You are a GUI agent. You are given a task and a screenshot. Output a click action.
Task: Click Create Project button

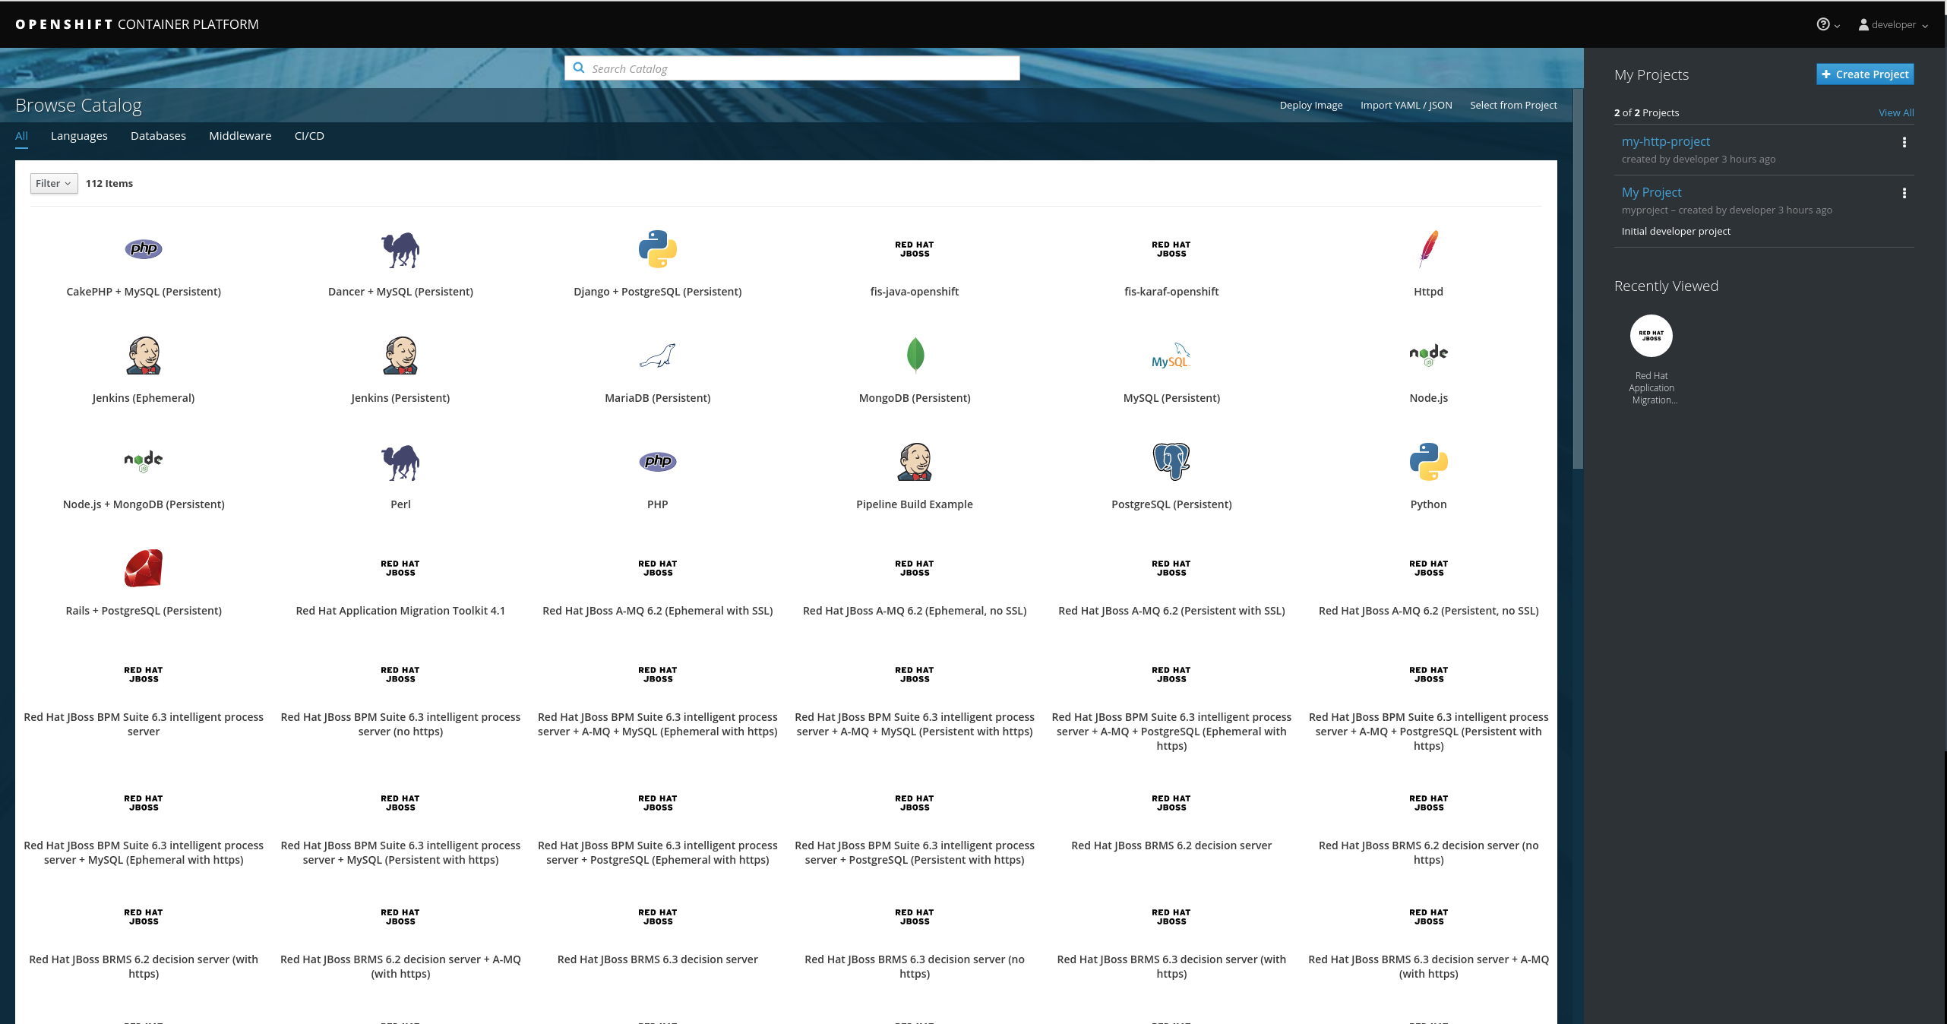1865,74
